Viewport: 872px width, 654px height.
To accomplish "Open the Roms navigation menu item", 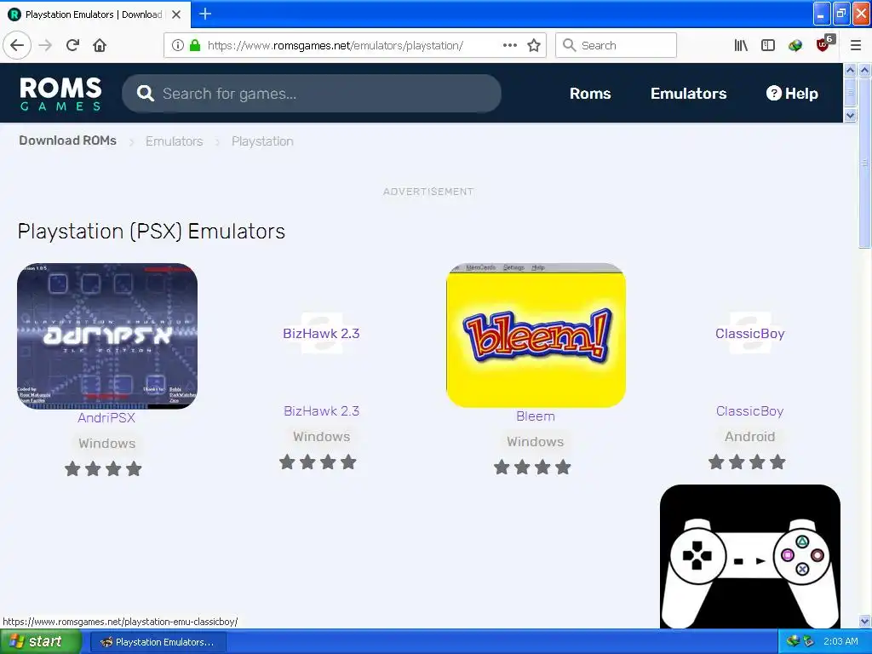I will [590, 94].
